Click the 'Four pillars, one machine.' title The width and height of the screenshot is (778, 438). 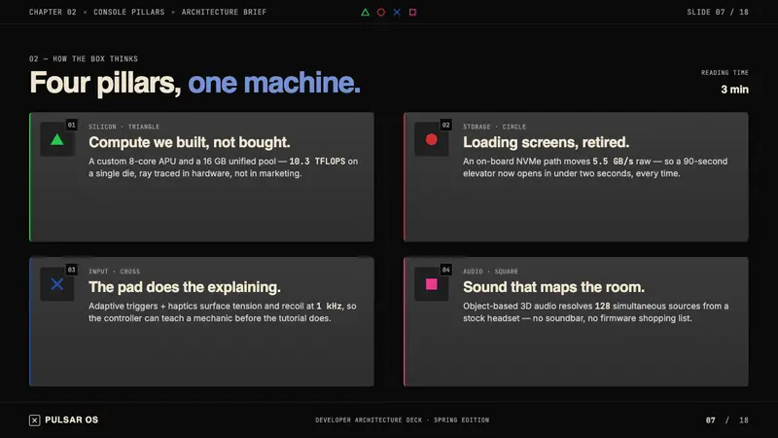point(195,83)
